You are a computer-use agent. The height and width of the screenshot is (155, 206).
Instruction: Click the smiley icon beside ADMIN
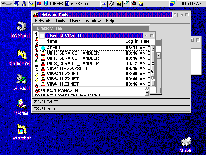pyautogui.click(x=43, y=48)
